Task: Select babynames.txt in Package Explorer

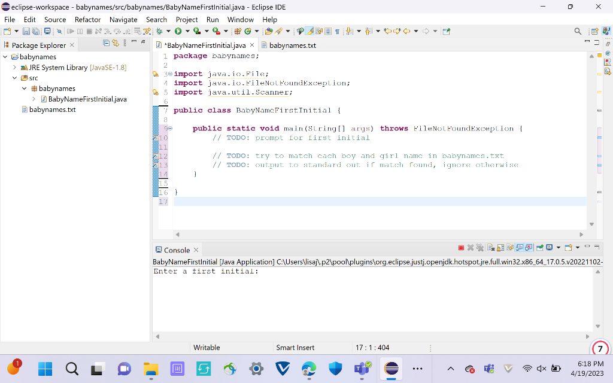Action: pyautogui.click(x=53, y=110)
